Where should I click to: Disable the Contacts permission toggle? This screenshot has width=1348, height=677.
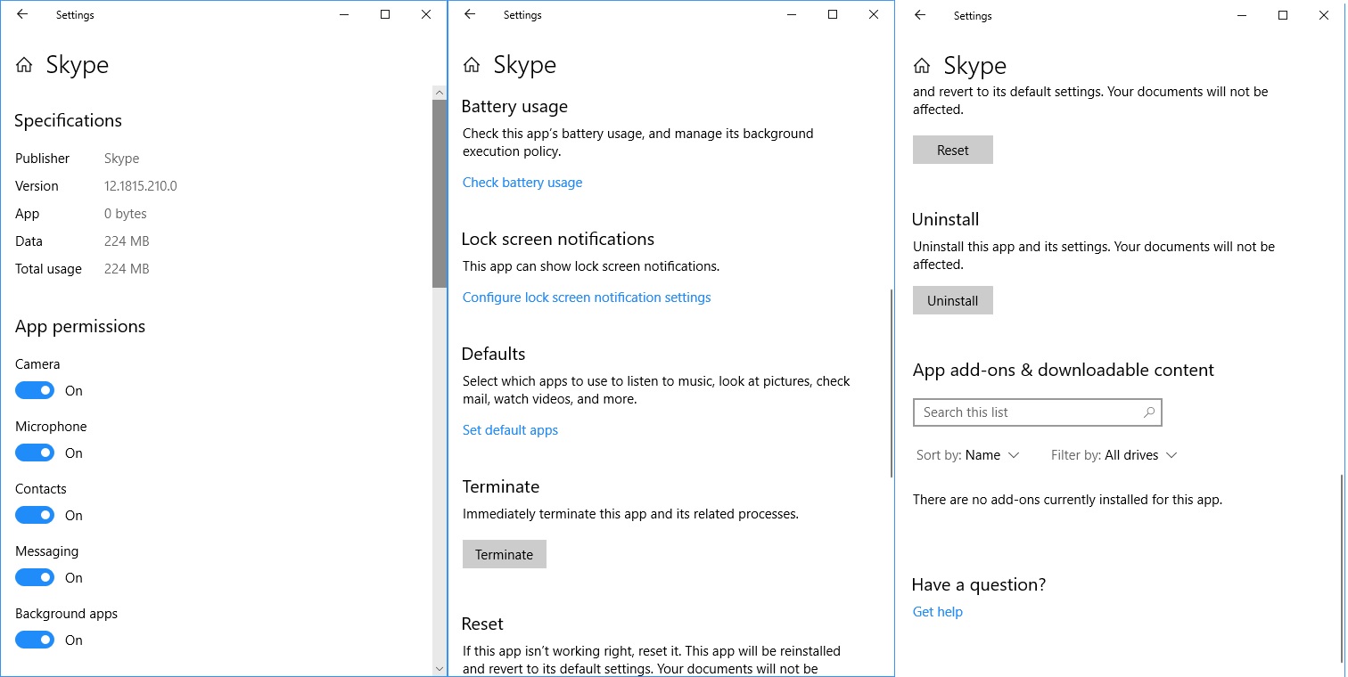(x=35, y=515)
